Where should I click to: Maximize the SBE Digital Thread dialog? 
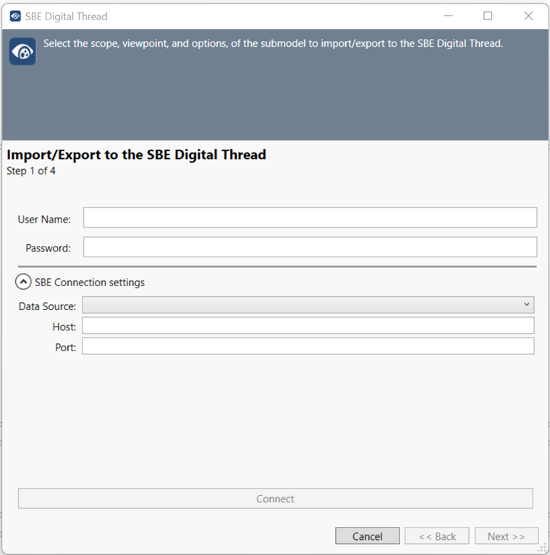488,16
